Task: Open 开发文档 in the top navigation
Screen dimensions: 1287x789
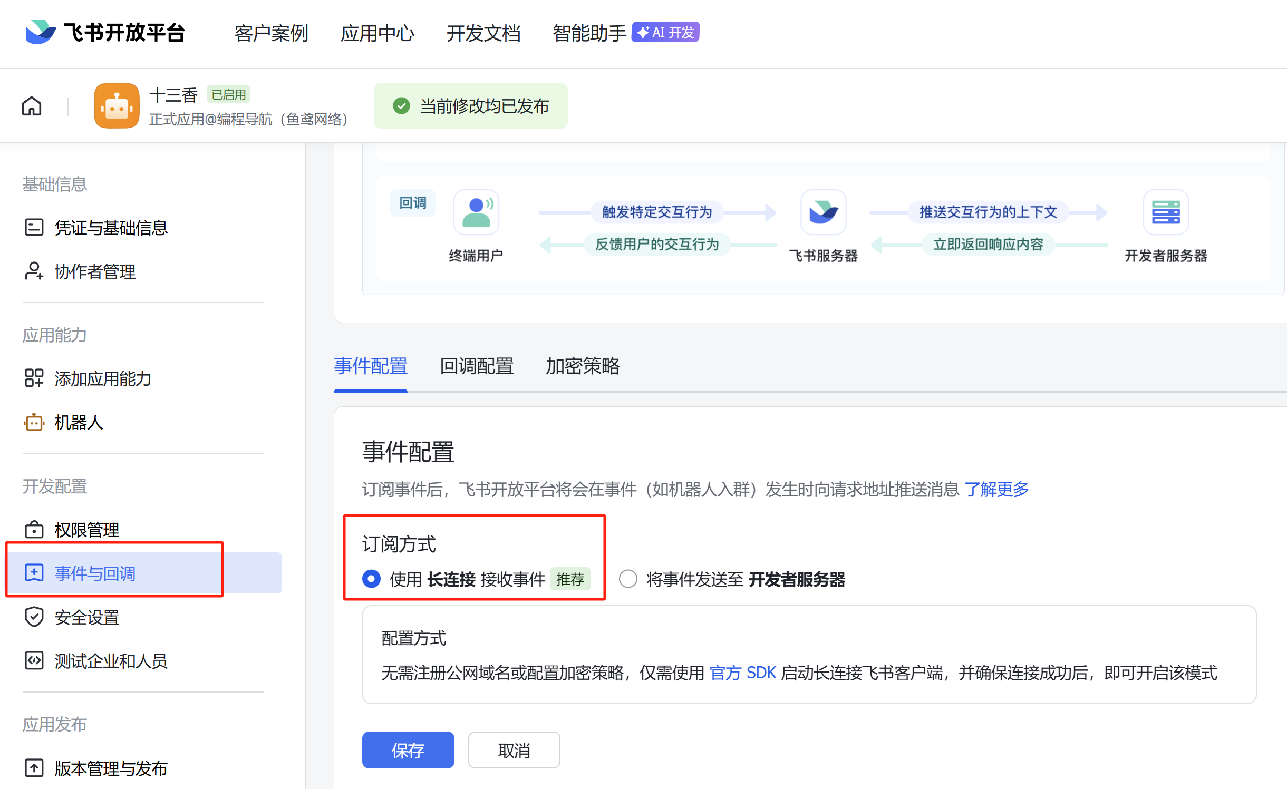Action: [x=483, y=33]
